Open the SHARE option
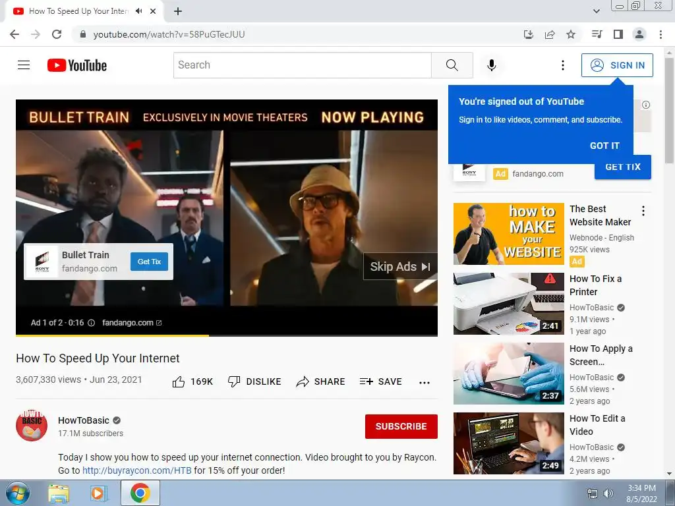The width and height of the screenshot is (675, 506). point(321,381)
